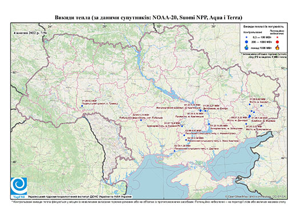Click the blue marker near Zaporizhzhia label

click(x=209, y=124)
